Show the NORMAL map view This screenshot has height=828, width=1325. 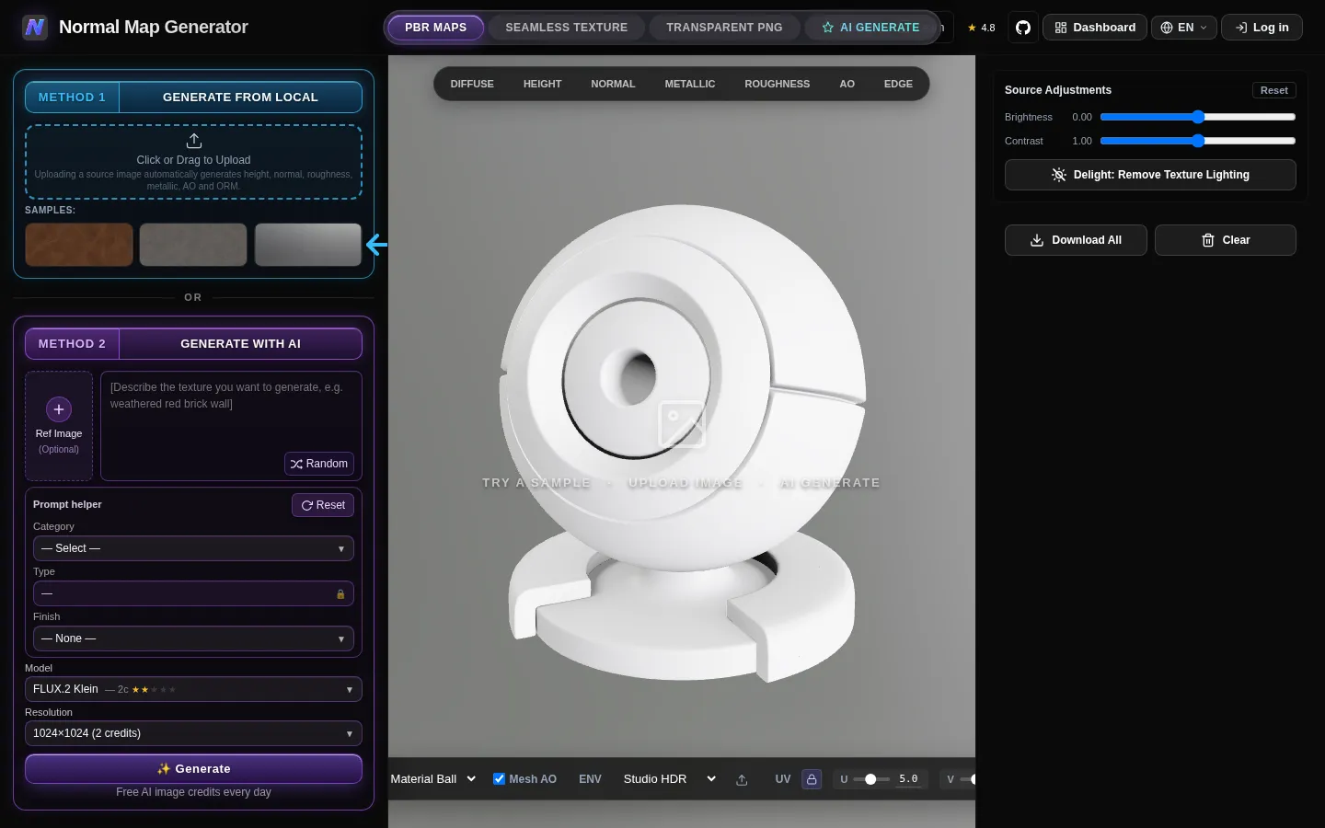click(613, 84)
